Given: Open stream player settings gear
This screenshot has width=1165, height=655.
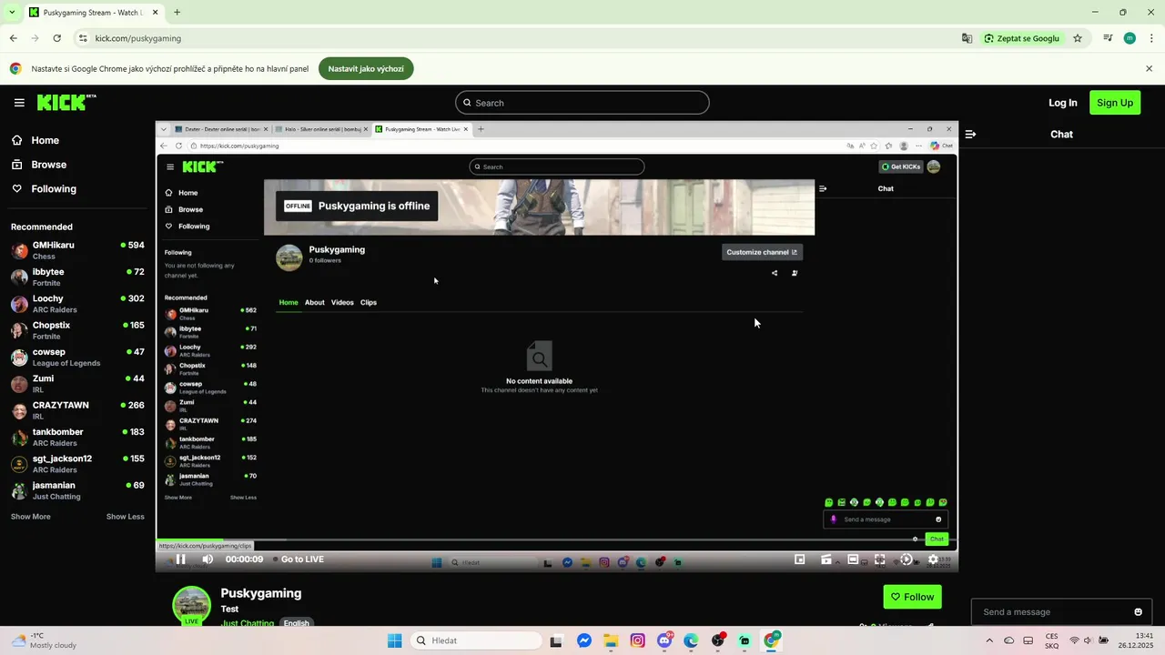Looking at the screenshot, I should (933, 559).
